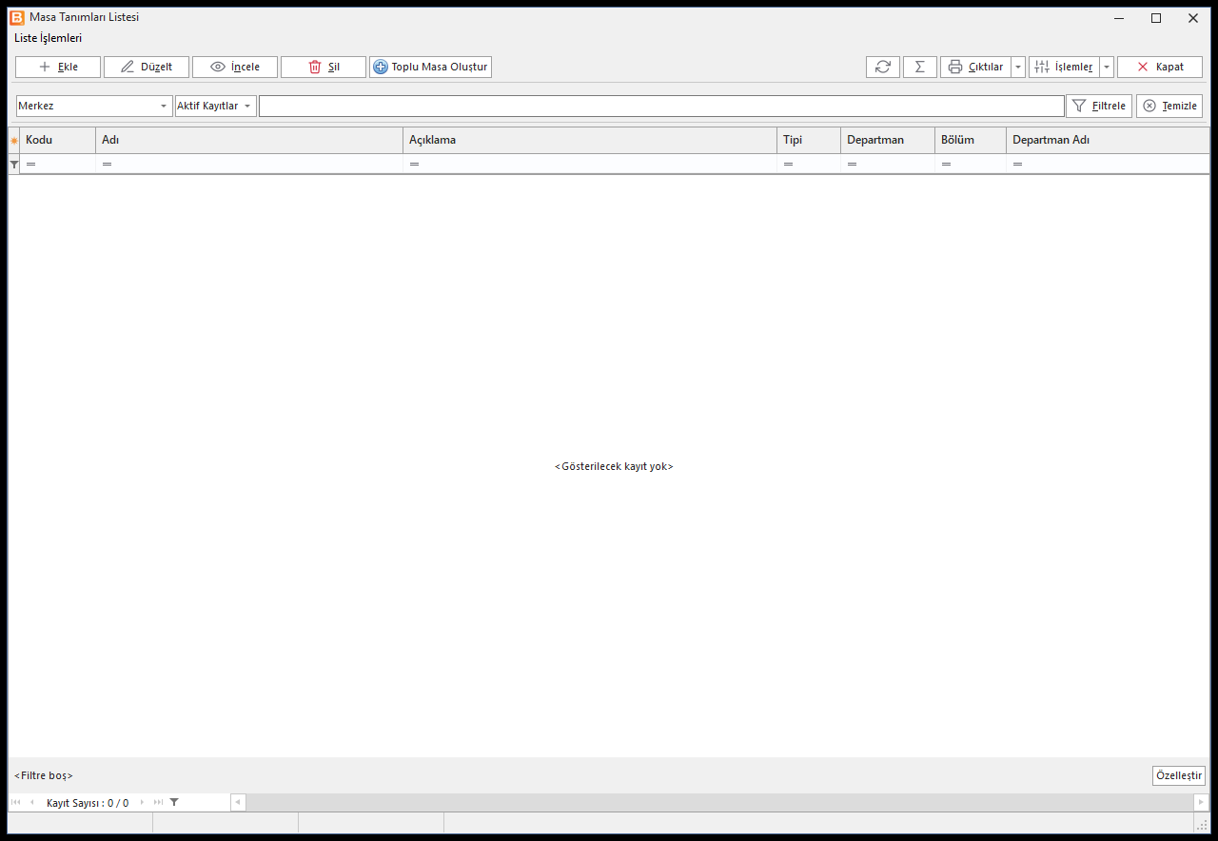Open the Liste İşlemleri menu
Viewport: 1218px width, 841px height.
(x=48, y=38)
